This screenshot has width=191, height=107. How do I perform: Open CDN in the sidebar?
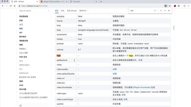click(x=21, y=85)
